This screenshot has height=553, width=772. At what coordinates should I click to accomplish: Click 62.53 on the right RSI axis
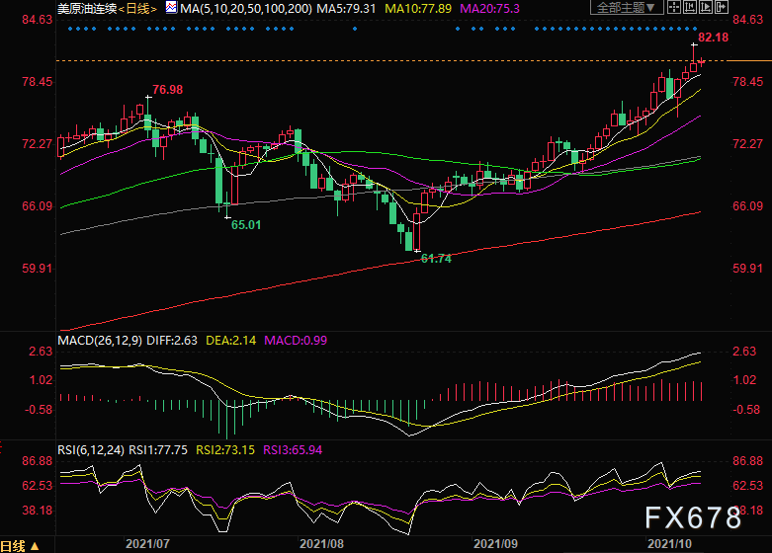748,486
